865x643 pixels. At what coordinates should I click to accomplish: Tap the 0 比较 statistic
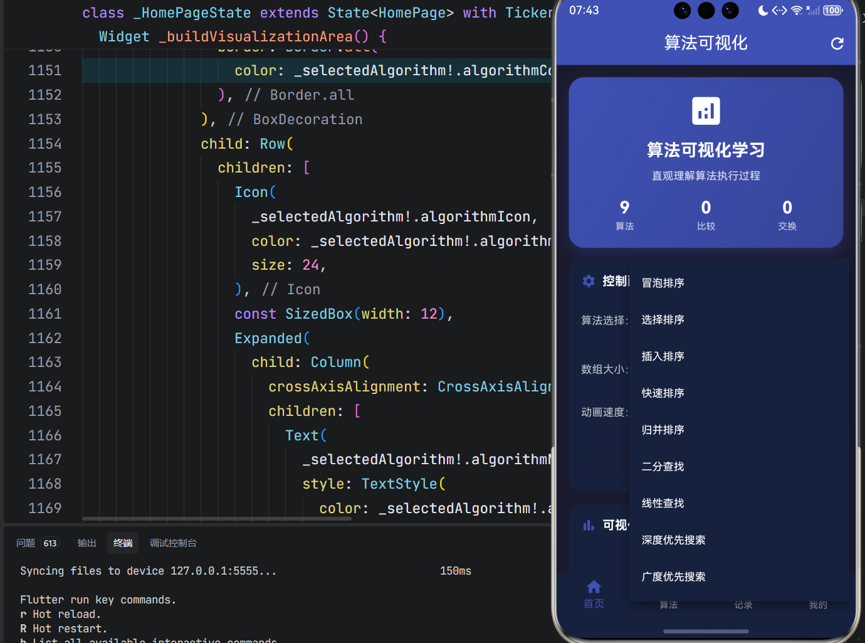pyautogui.click(x=706, y=215)
